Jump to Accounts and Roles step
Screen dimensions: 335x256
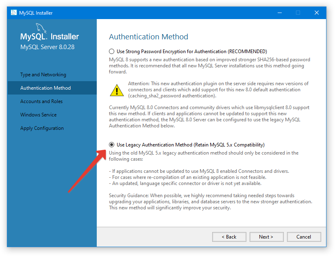pos(41,101)
